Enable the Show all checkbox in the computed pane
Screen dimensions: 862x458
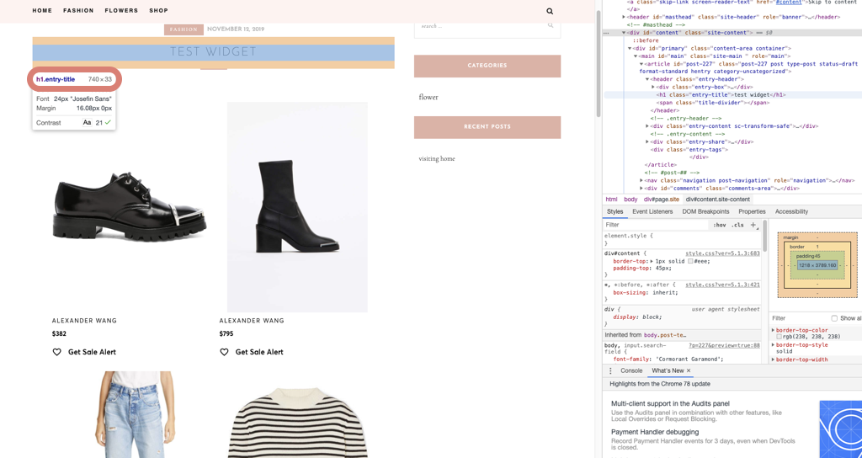coord(834,318)
